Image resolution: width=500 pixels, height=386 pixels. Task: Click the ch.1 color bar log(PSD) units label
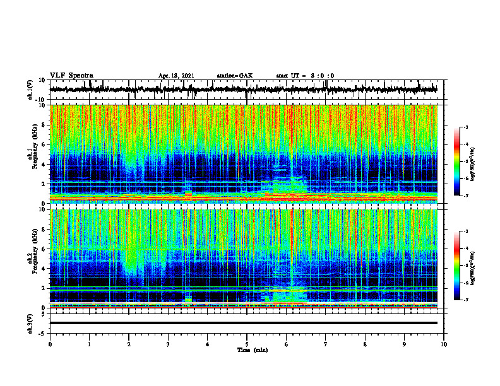point(473,164)
